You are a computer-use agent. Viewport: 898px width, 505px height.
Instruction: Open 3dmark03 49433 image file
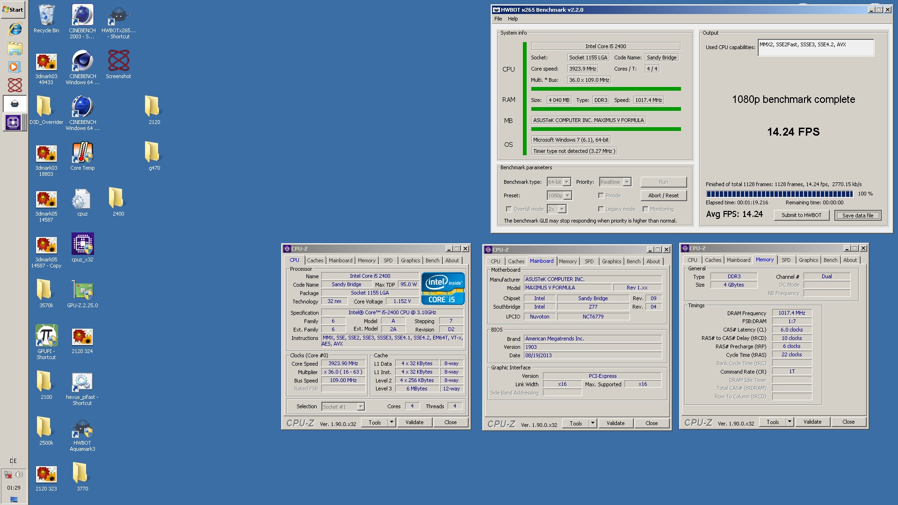pyautogui.click(x=46, y=68)
